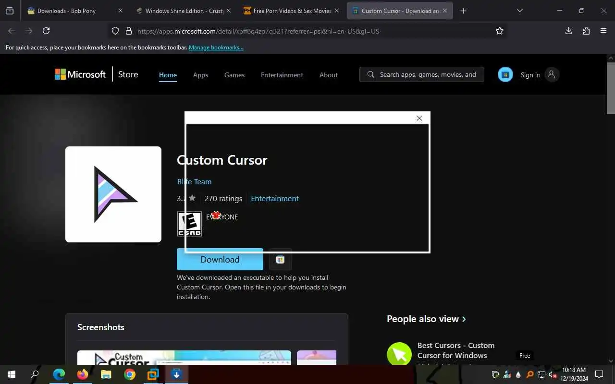Click the Microsoft Store icon button beside Download
615x384 pixels.
click(280, 260)
